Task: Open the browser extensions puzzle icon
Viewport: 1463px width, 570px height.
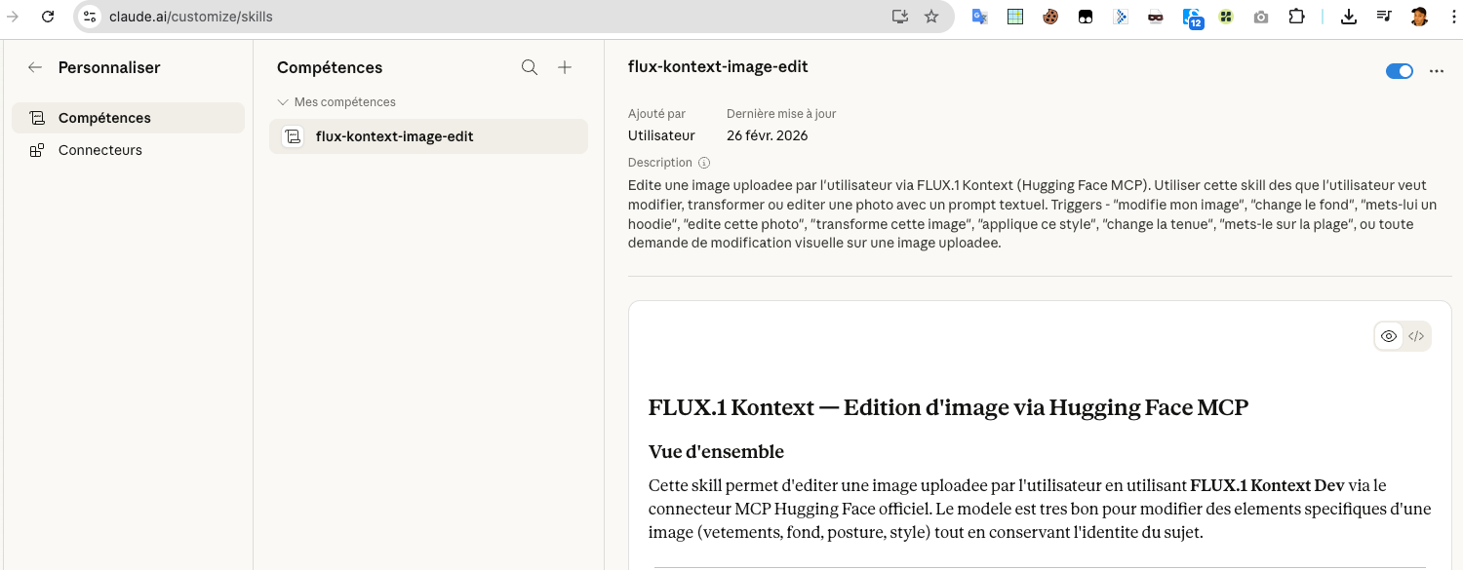Action: click(1296, 17)
